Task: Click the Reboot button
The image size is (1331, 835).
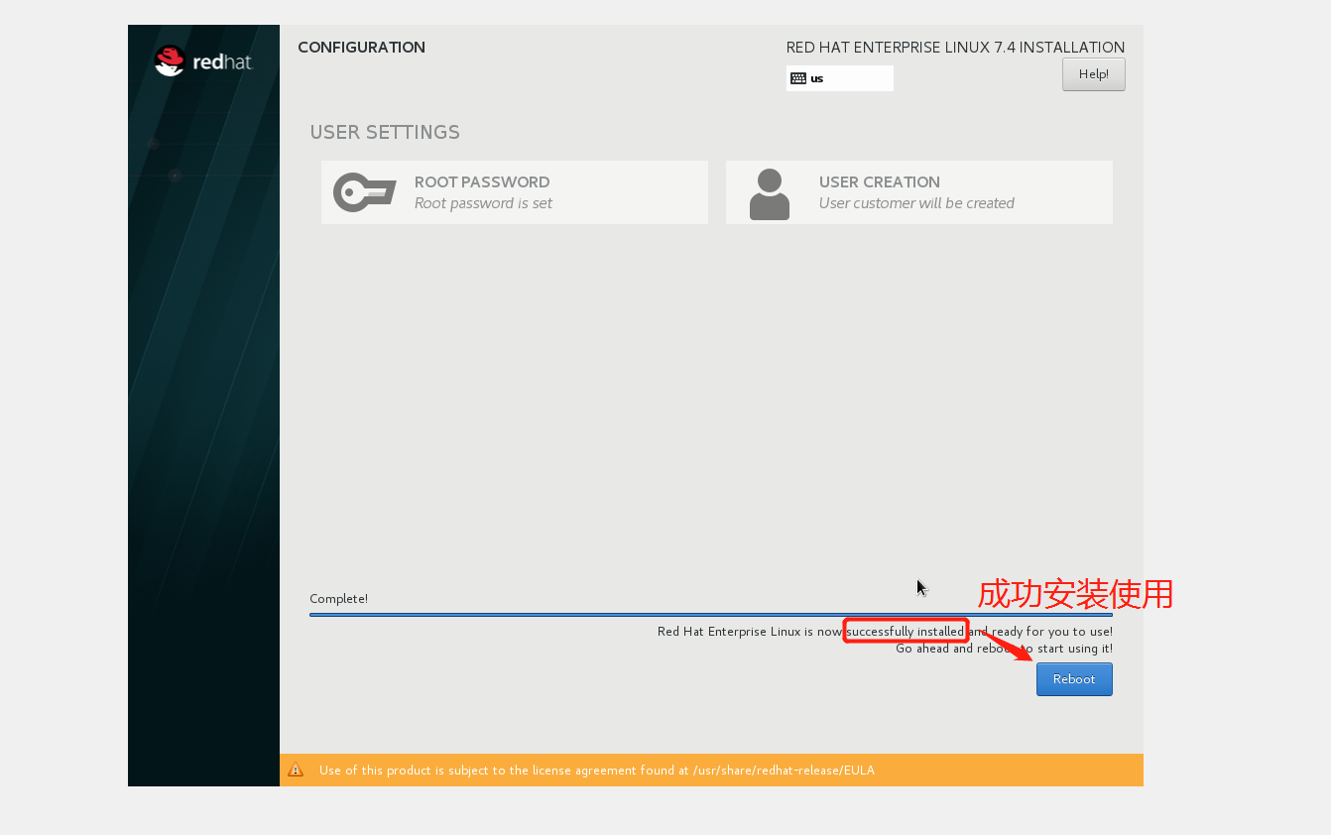Action: tap(1074, 679)
